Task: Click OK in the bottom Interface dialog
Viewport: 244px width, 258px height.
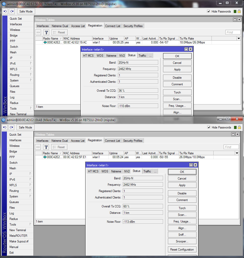Action: [x=182, y=172]
